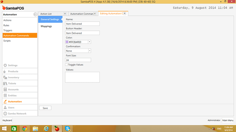
Task: Open Entities section in sidebar
Action: (x=20, y=96)
